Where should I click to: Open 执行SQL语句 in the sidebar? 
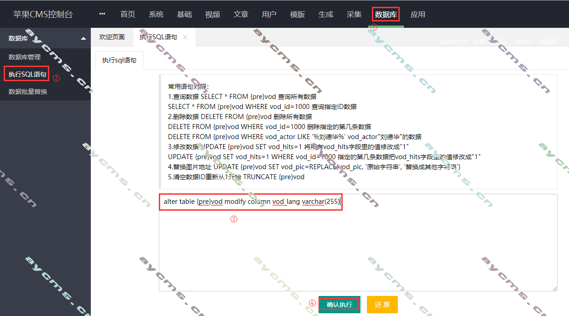pos(27,74)
